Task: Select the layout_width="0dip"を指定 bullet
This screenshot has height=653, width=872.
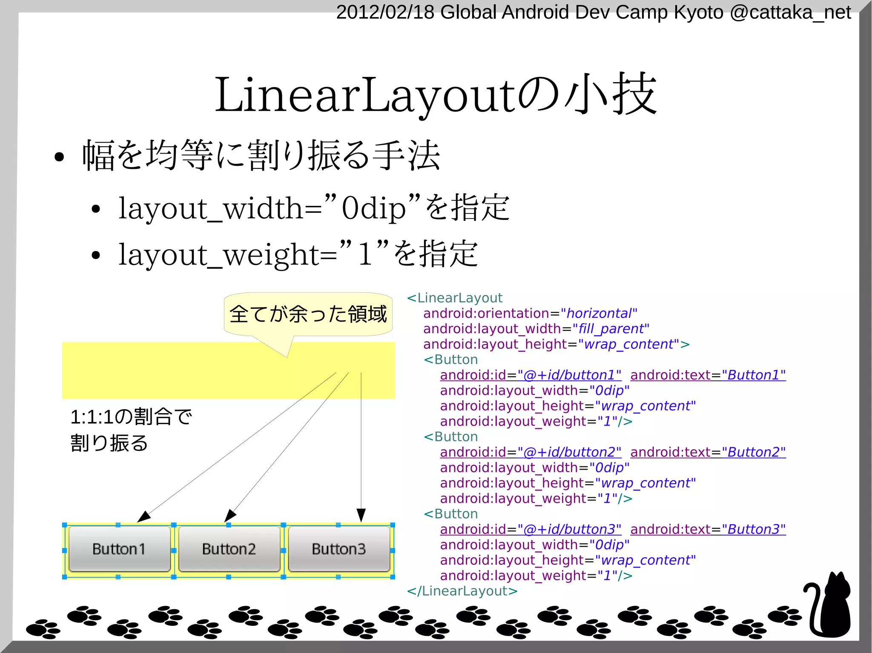Action: pyautogui.click(x=314, y=208)
